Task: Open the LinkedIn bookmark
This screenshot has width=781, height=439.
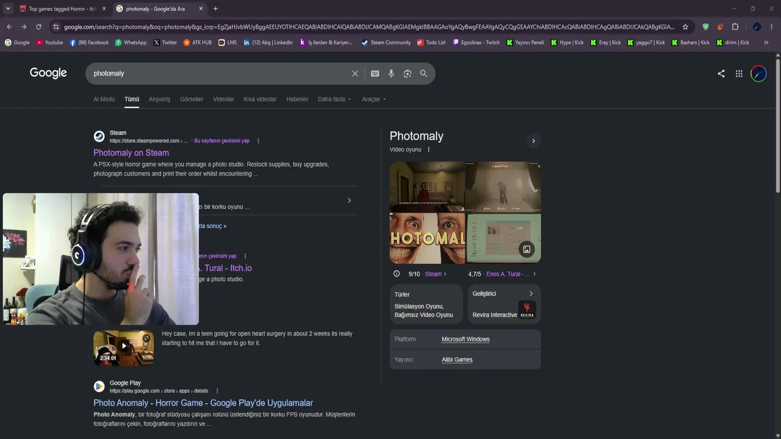Action: click(x=268, y=43)
